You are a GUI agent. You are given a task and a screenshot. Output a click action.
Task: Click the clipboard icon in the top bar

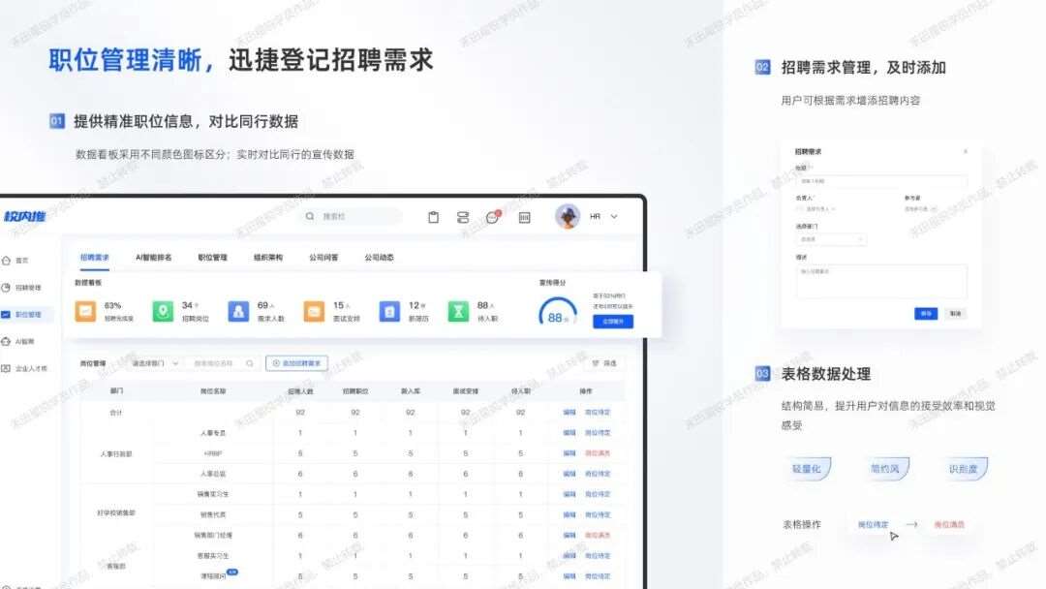[434, 217]
